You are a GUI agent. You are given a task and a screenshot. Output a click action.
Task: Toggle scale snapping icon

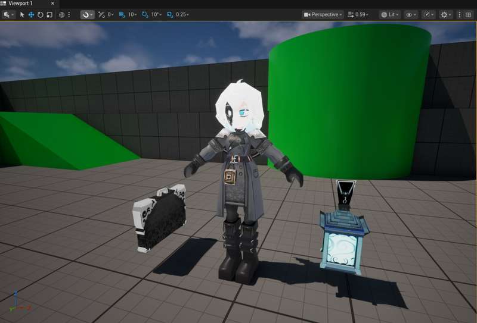pos(170,14)
